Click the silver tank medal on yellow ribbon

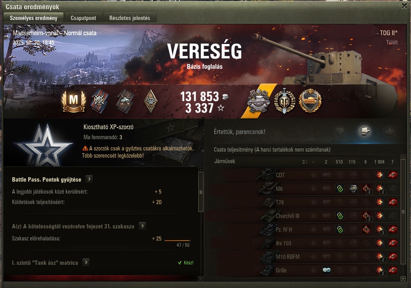(x=259, y=101)
